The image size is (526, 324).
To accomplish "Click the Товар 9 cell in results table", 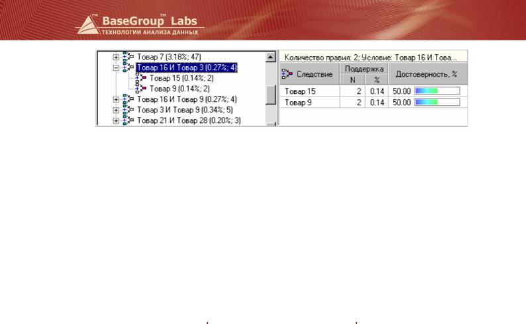I will pos(310,102).
